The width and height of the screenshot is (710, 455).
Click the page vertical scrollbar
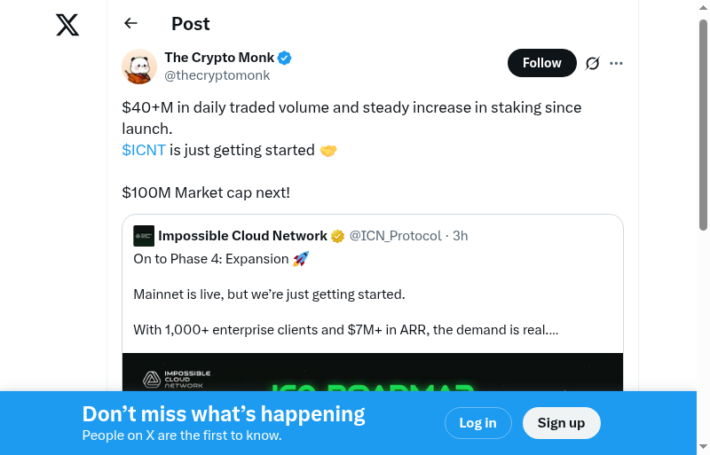click(x=704, y=124)
